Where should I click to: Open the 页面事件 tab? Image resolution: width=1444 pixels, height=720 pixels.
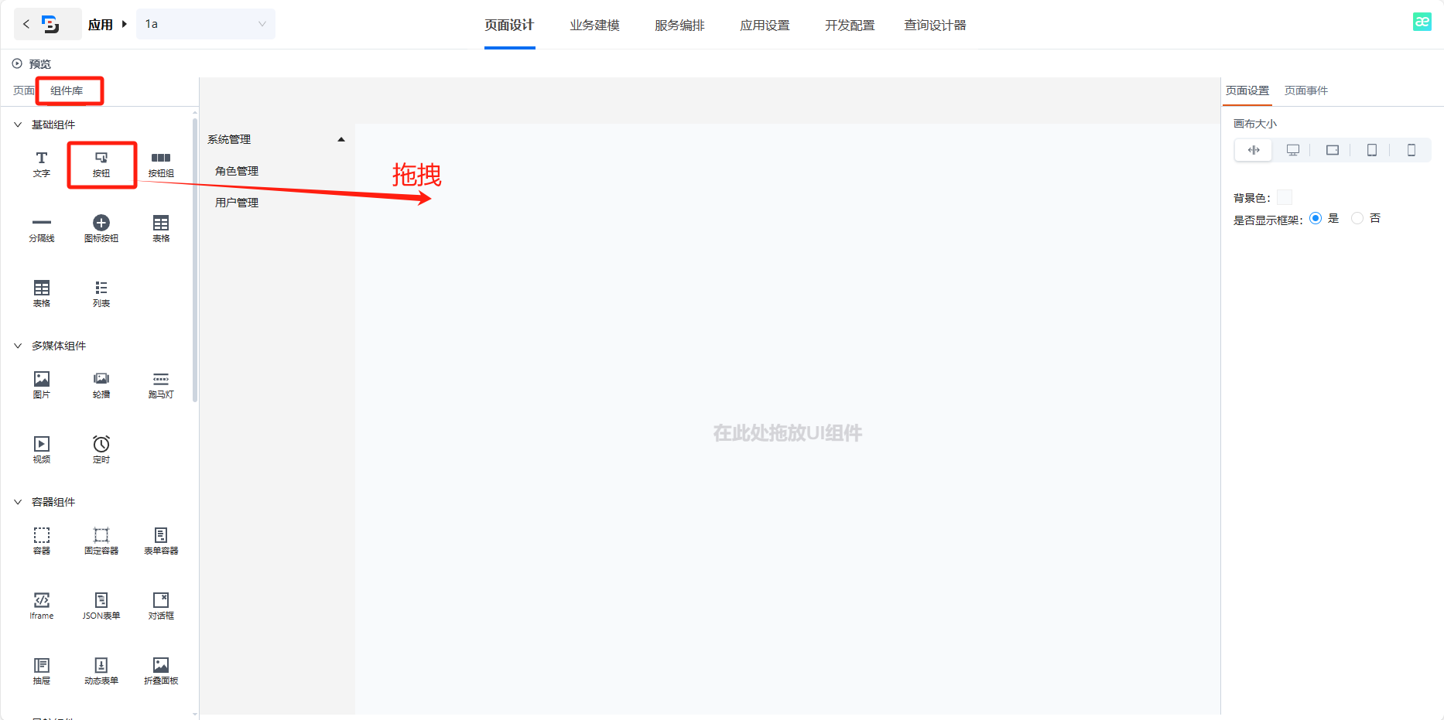pyautogui.click(x=1305, y=90)
